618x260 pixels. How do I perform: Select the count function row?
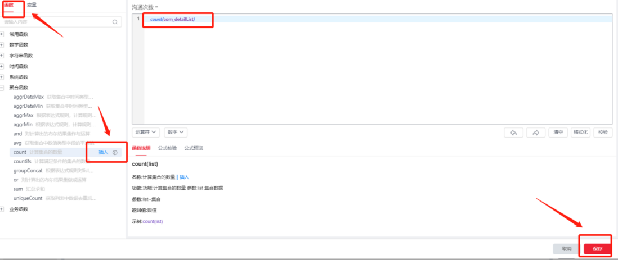(x=65, y=152)
